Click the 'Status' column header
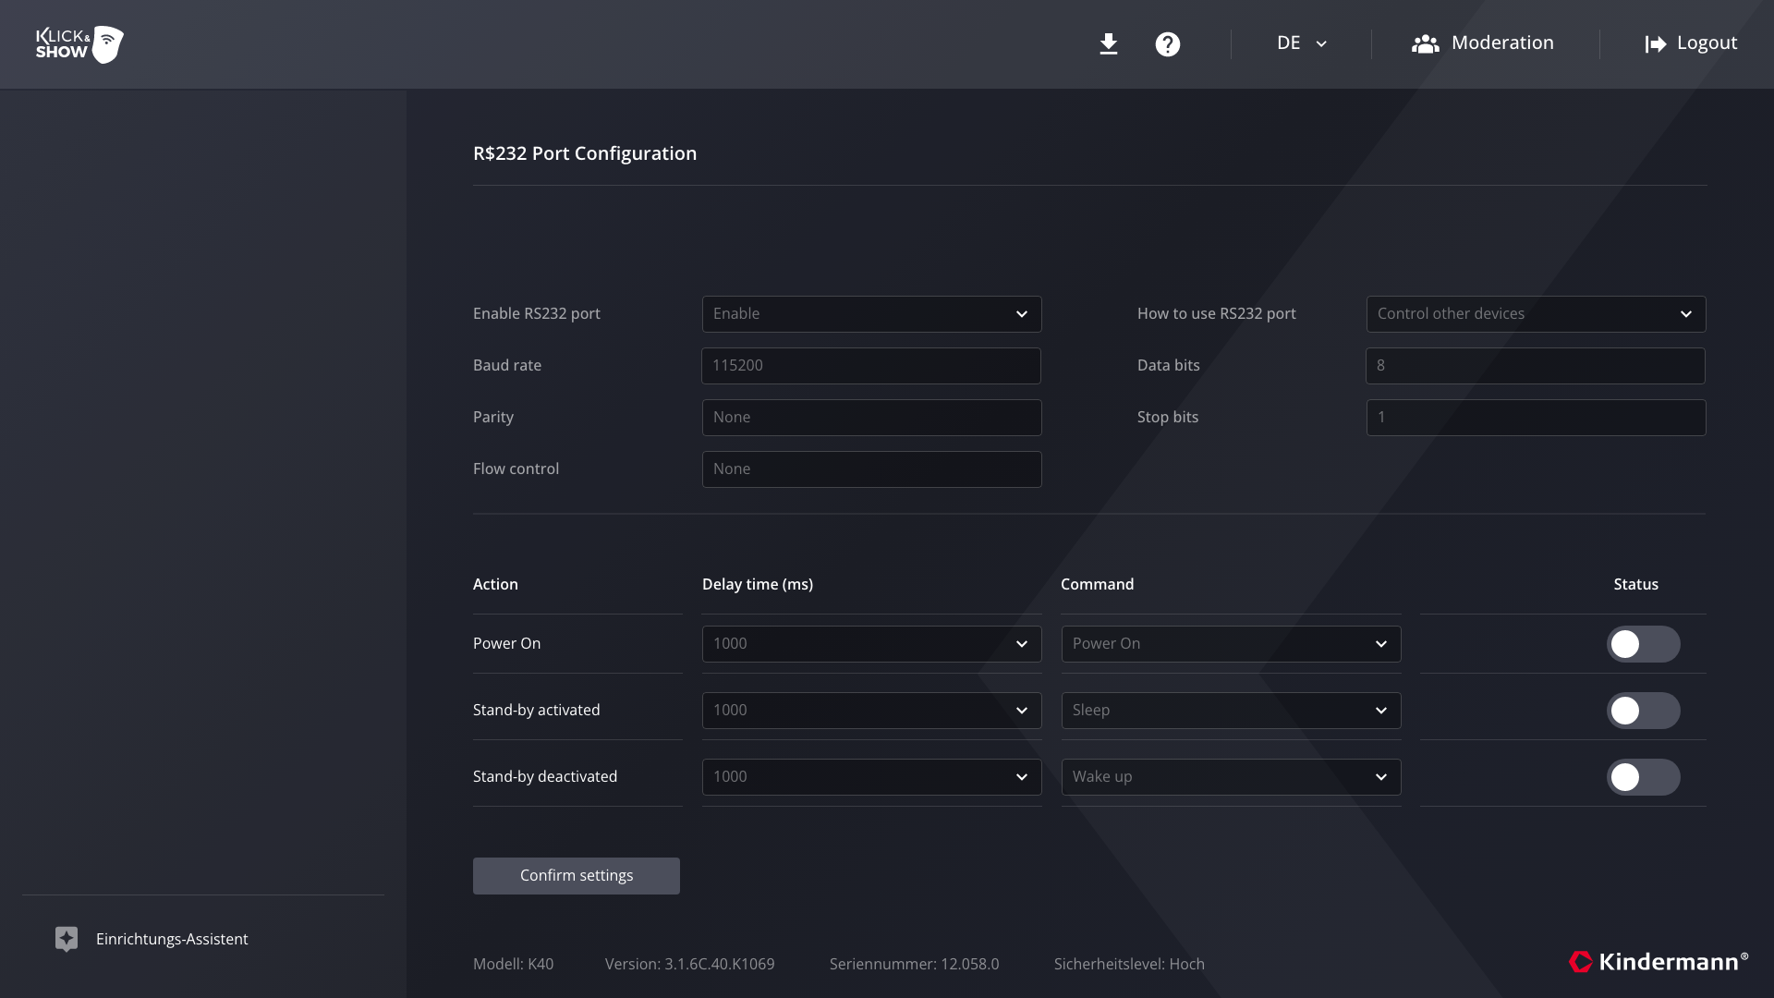This screenshot has width=1774, height=998. tap(1635, 584)
